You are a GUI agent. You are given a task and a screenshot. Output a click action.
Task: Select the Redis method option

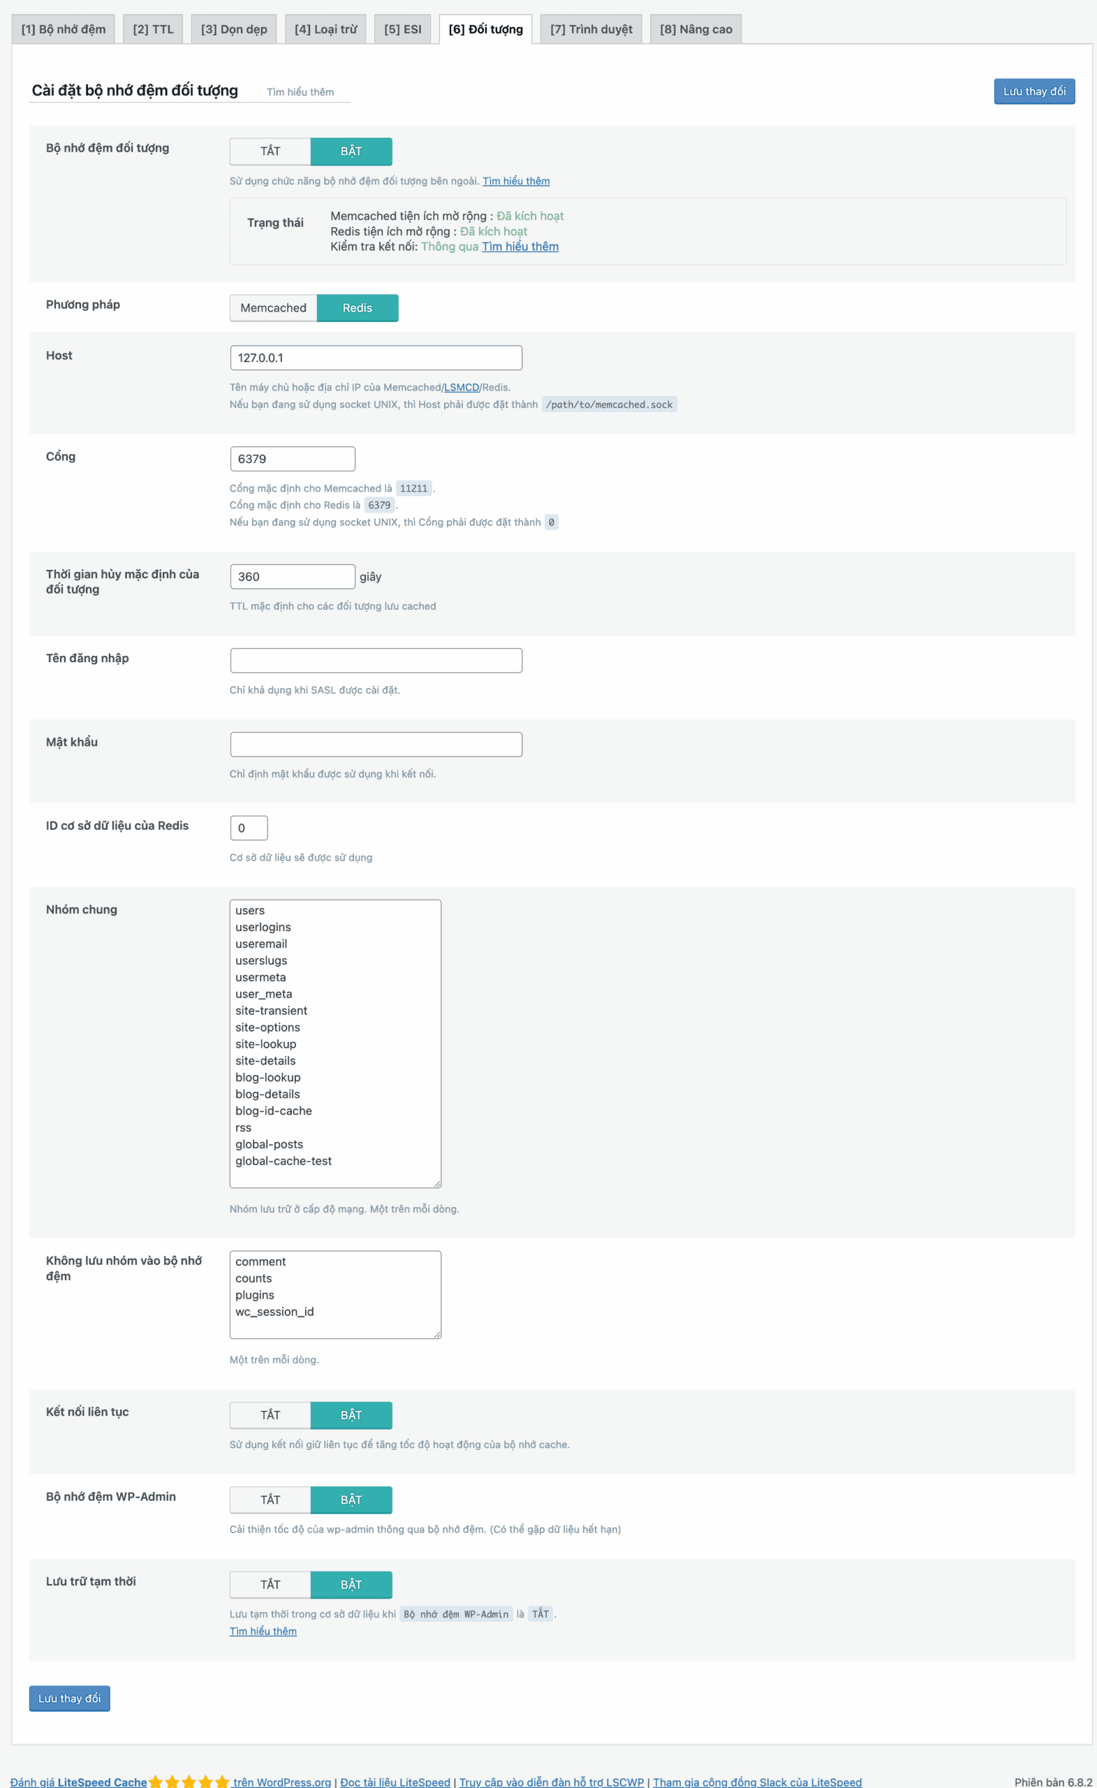point(357,308)
